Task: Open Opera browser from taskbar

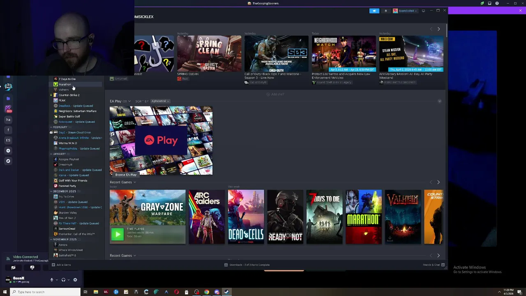Action: 176,292
